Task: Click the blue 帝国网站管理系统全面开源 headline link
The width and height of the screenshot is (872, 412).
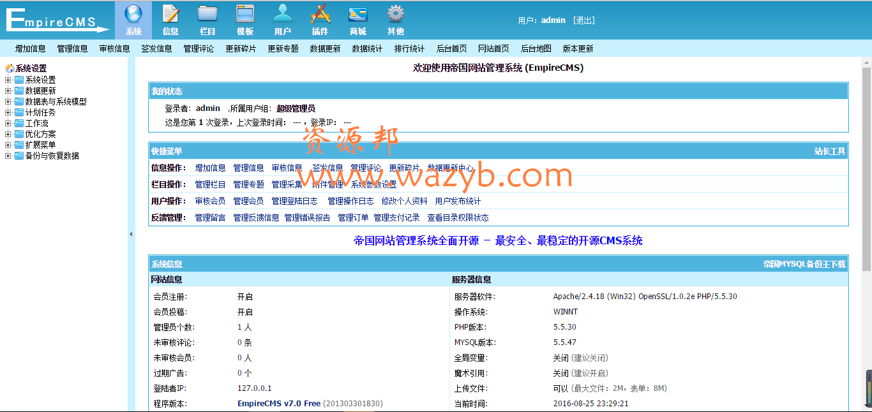Action: pyautogui.click(x=499, y=241)
